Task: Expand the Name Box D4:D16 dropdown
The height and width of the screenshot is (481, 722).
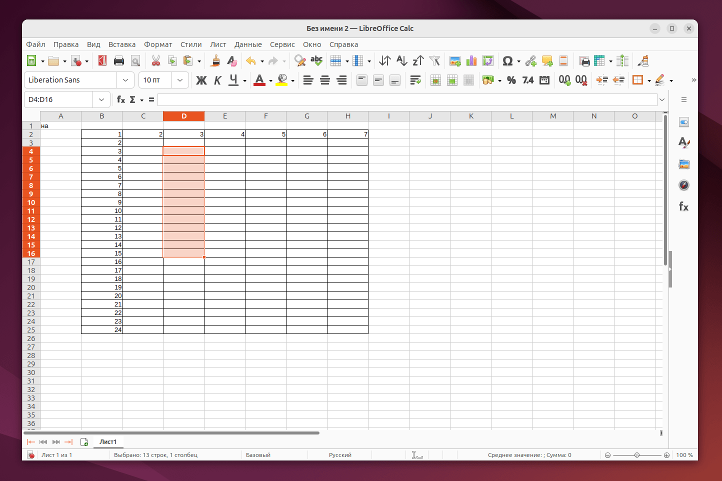Action: coord(101,99)
